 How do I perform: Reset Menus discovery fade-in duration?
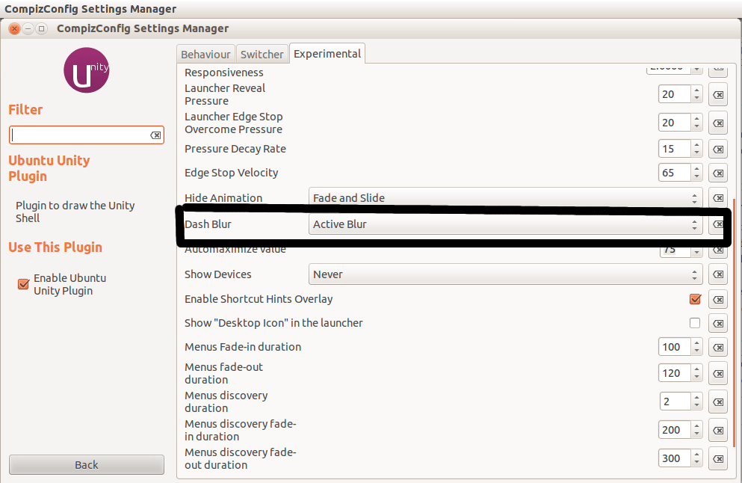coord(718,431)
